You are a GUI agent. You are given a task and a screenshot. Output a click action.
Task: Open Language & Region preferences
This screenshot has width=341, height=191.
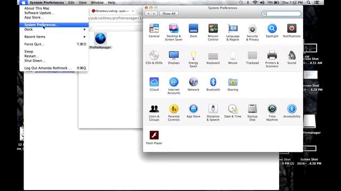coord(233,32)
